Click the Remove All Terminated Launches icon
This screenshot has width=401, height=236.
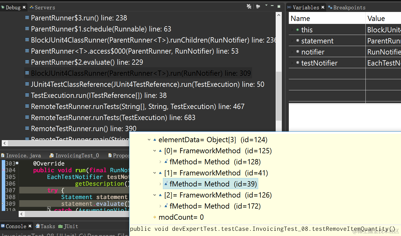[x=249, y=6]
